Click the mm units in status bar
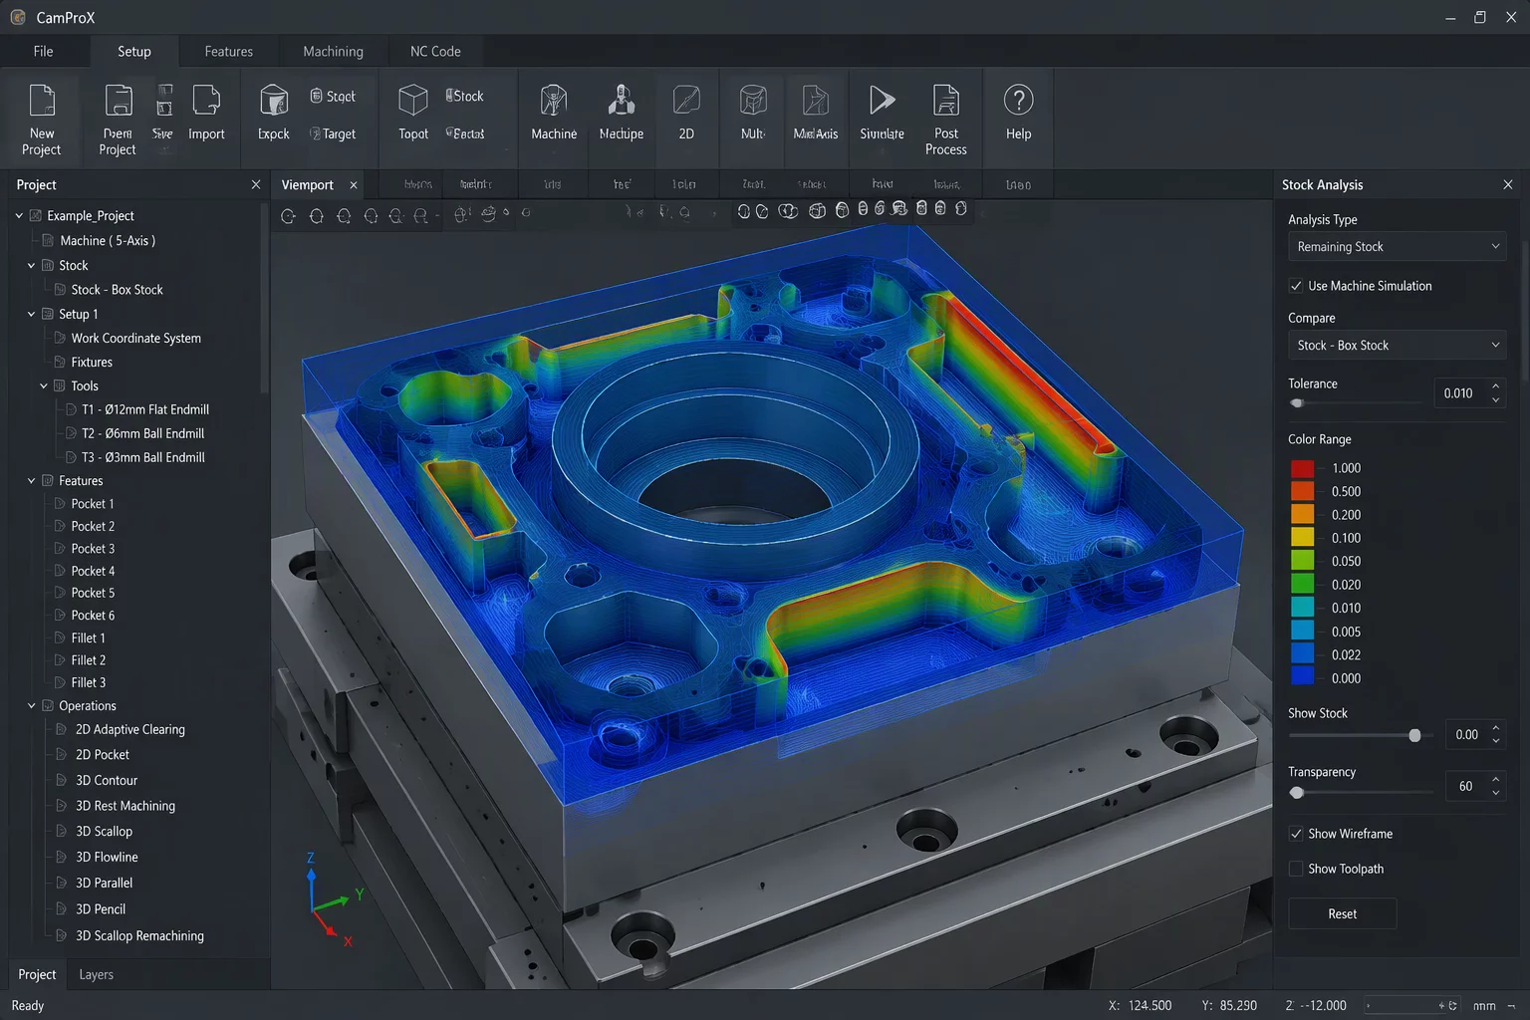1530x1020 pixels. point(1484,1006)
